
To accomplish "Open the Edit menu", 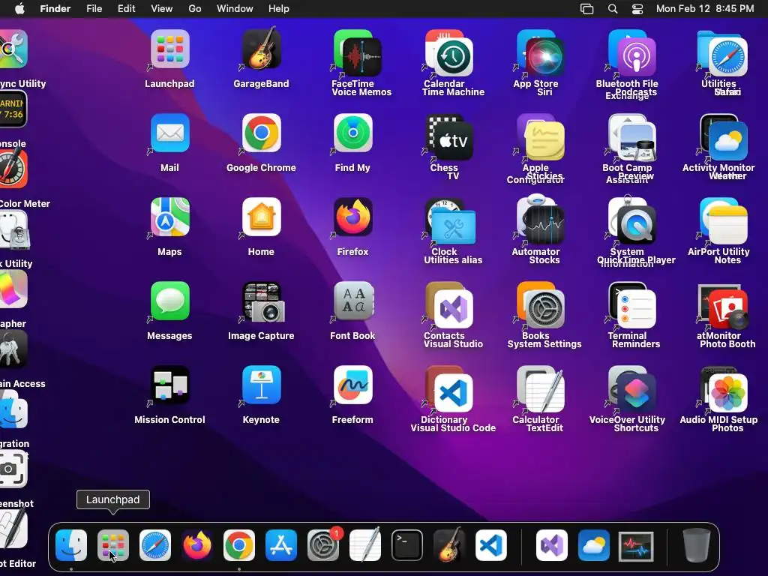I will (x=126, y=9).
